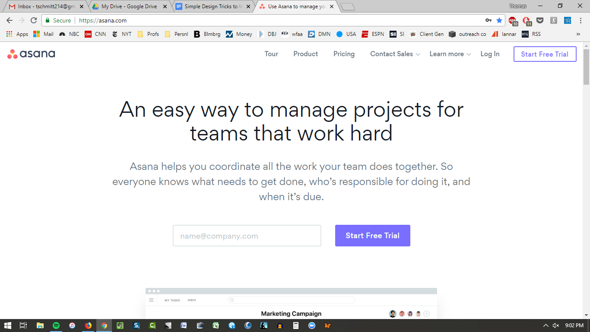Open a new browser tab
Image resolution: width=590 pixels, height=332 pixels.
click(x=348, y=7)
